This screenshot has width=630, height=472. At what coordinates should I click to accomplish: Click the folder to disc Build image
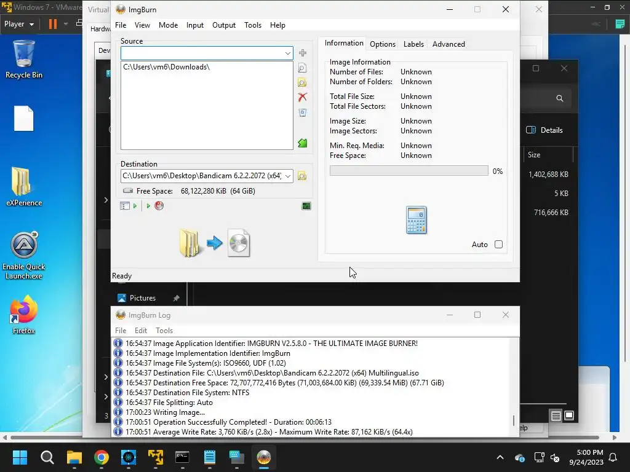pos(215,243)
